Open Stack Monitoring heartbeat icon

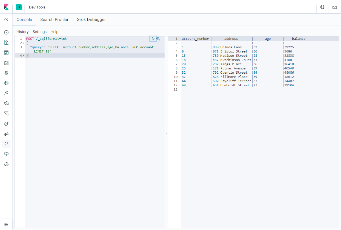(6, 154)
